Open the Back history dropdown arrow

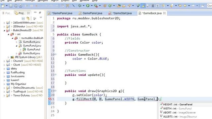pos(189,6)
